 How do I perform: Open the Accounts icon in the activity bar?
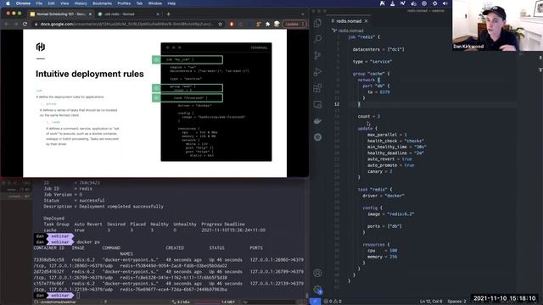[x=317, y=273]
